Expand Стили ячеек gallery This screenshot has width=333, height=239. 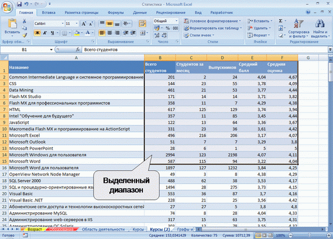pyautogui.click(x=199, y=35)
